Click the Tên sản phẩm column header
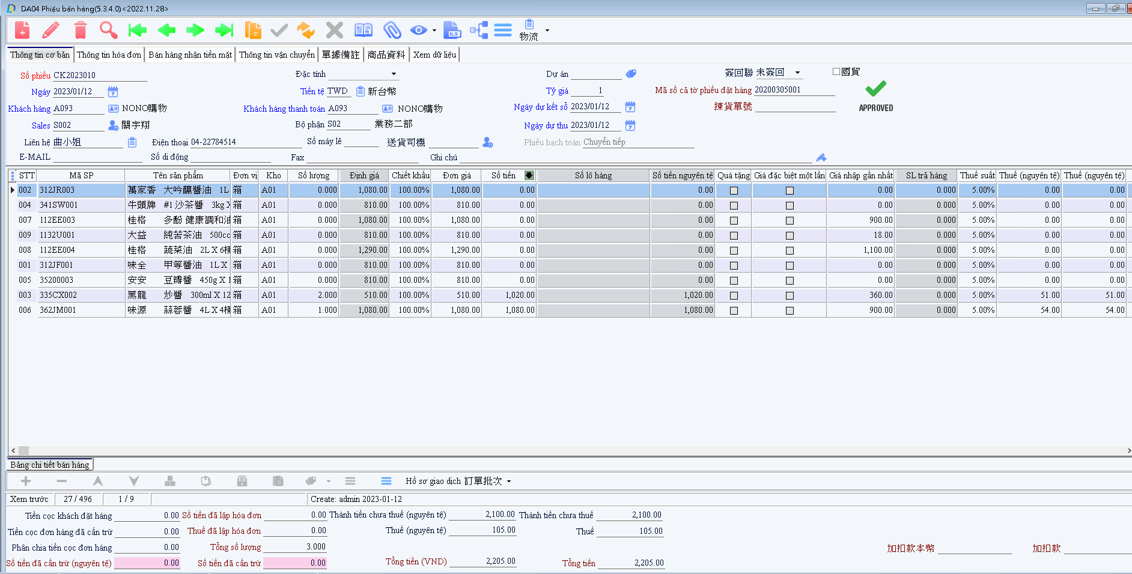 (178, 175)
